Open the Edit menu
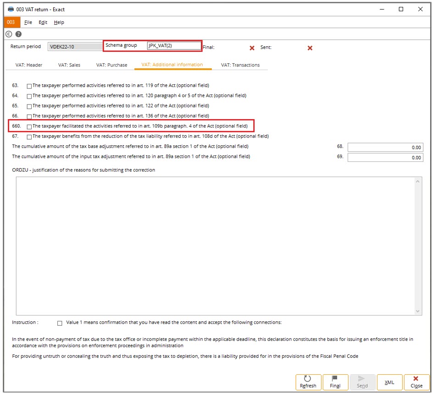This screenshot has height=393, width=432. coord(43,22)
